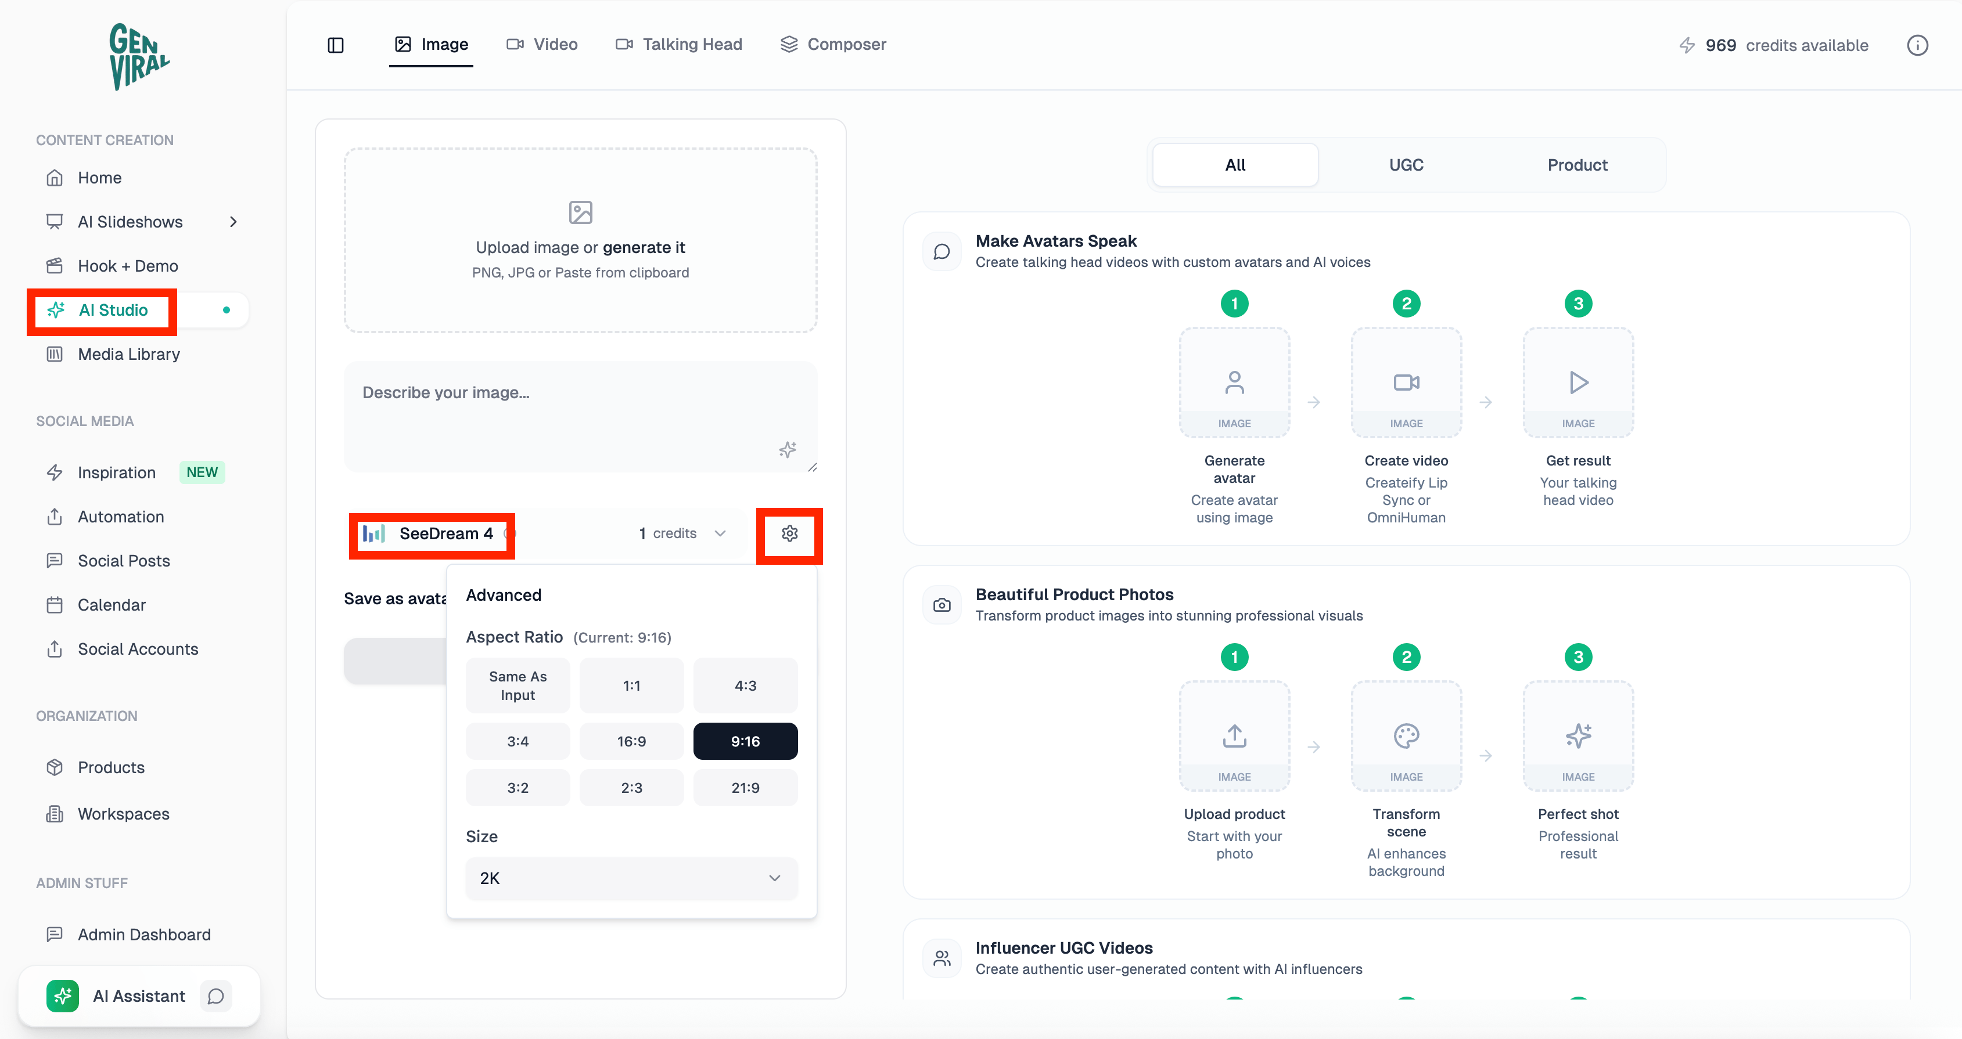Select the 4:3 aspect ratio
Image resolution: width=1962 pixels, height=1039 pixels.
coord(746,686)
